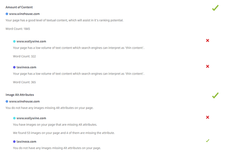Click purple dot beside lawineco.com under Amount of Content
The height and width of the screenshot is (154, 233).
tap(14, 67)
